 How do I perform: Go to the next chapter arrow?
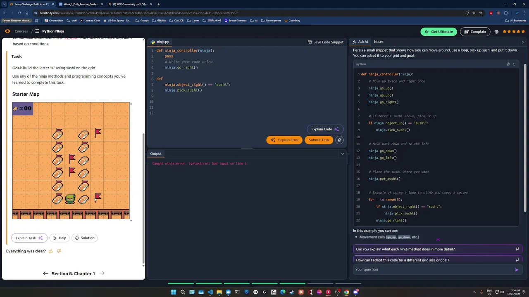(102, 273)
